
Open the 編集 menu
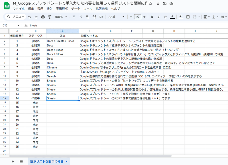(x=31, y=9)
